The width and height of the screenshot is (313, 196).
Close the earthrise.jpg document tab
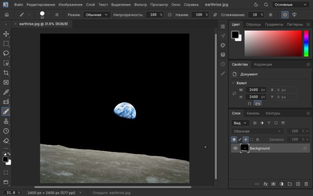[x=15, y=24]
